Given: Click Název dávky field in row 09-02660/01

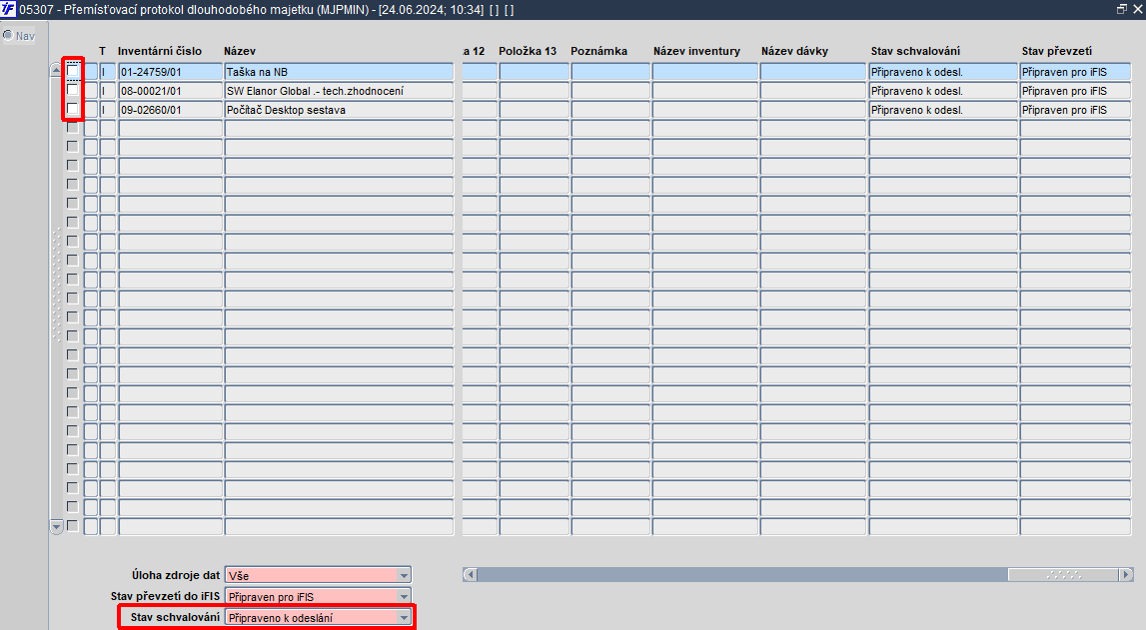Looking at the screenshot, I should point(812,110).
